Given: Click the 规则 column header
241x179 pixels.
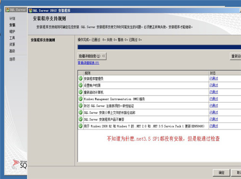Looking at the screenshot, I should 146,73.
